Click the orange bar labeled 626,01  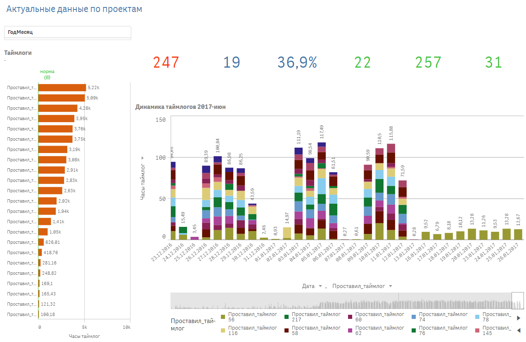tap(41, 242)
